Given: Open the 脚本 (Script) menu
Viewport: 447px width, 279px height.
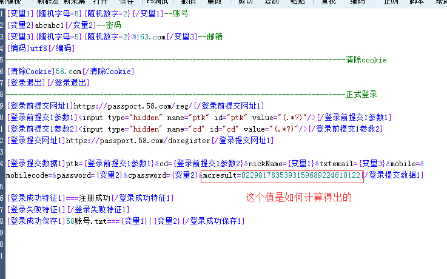Looking at the screenshot, I should [416, 2].
